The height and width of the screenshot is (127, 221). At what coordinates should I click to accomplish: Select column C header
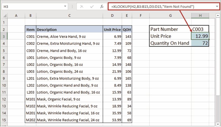click(x=69, y=16)
